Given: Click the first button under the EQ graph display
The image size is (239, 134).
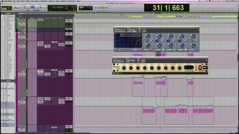Looking at the screenshot, I should (x=116, y=50).
